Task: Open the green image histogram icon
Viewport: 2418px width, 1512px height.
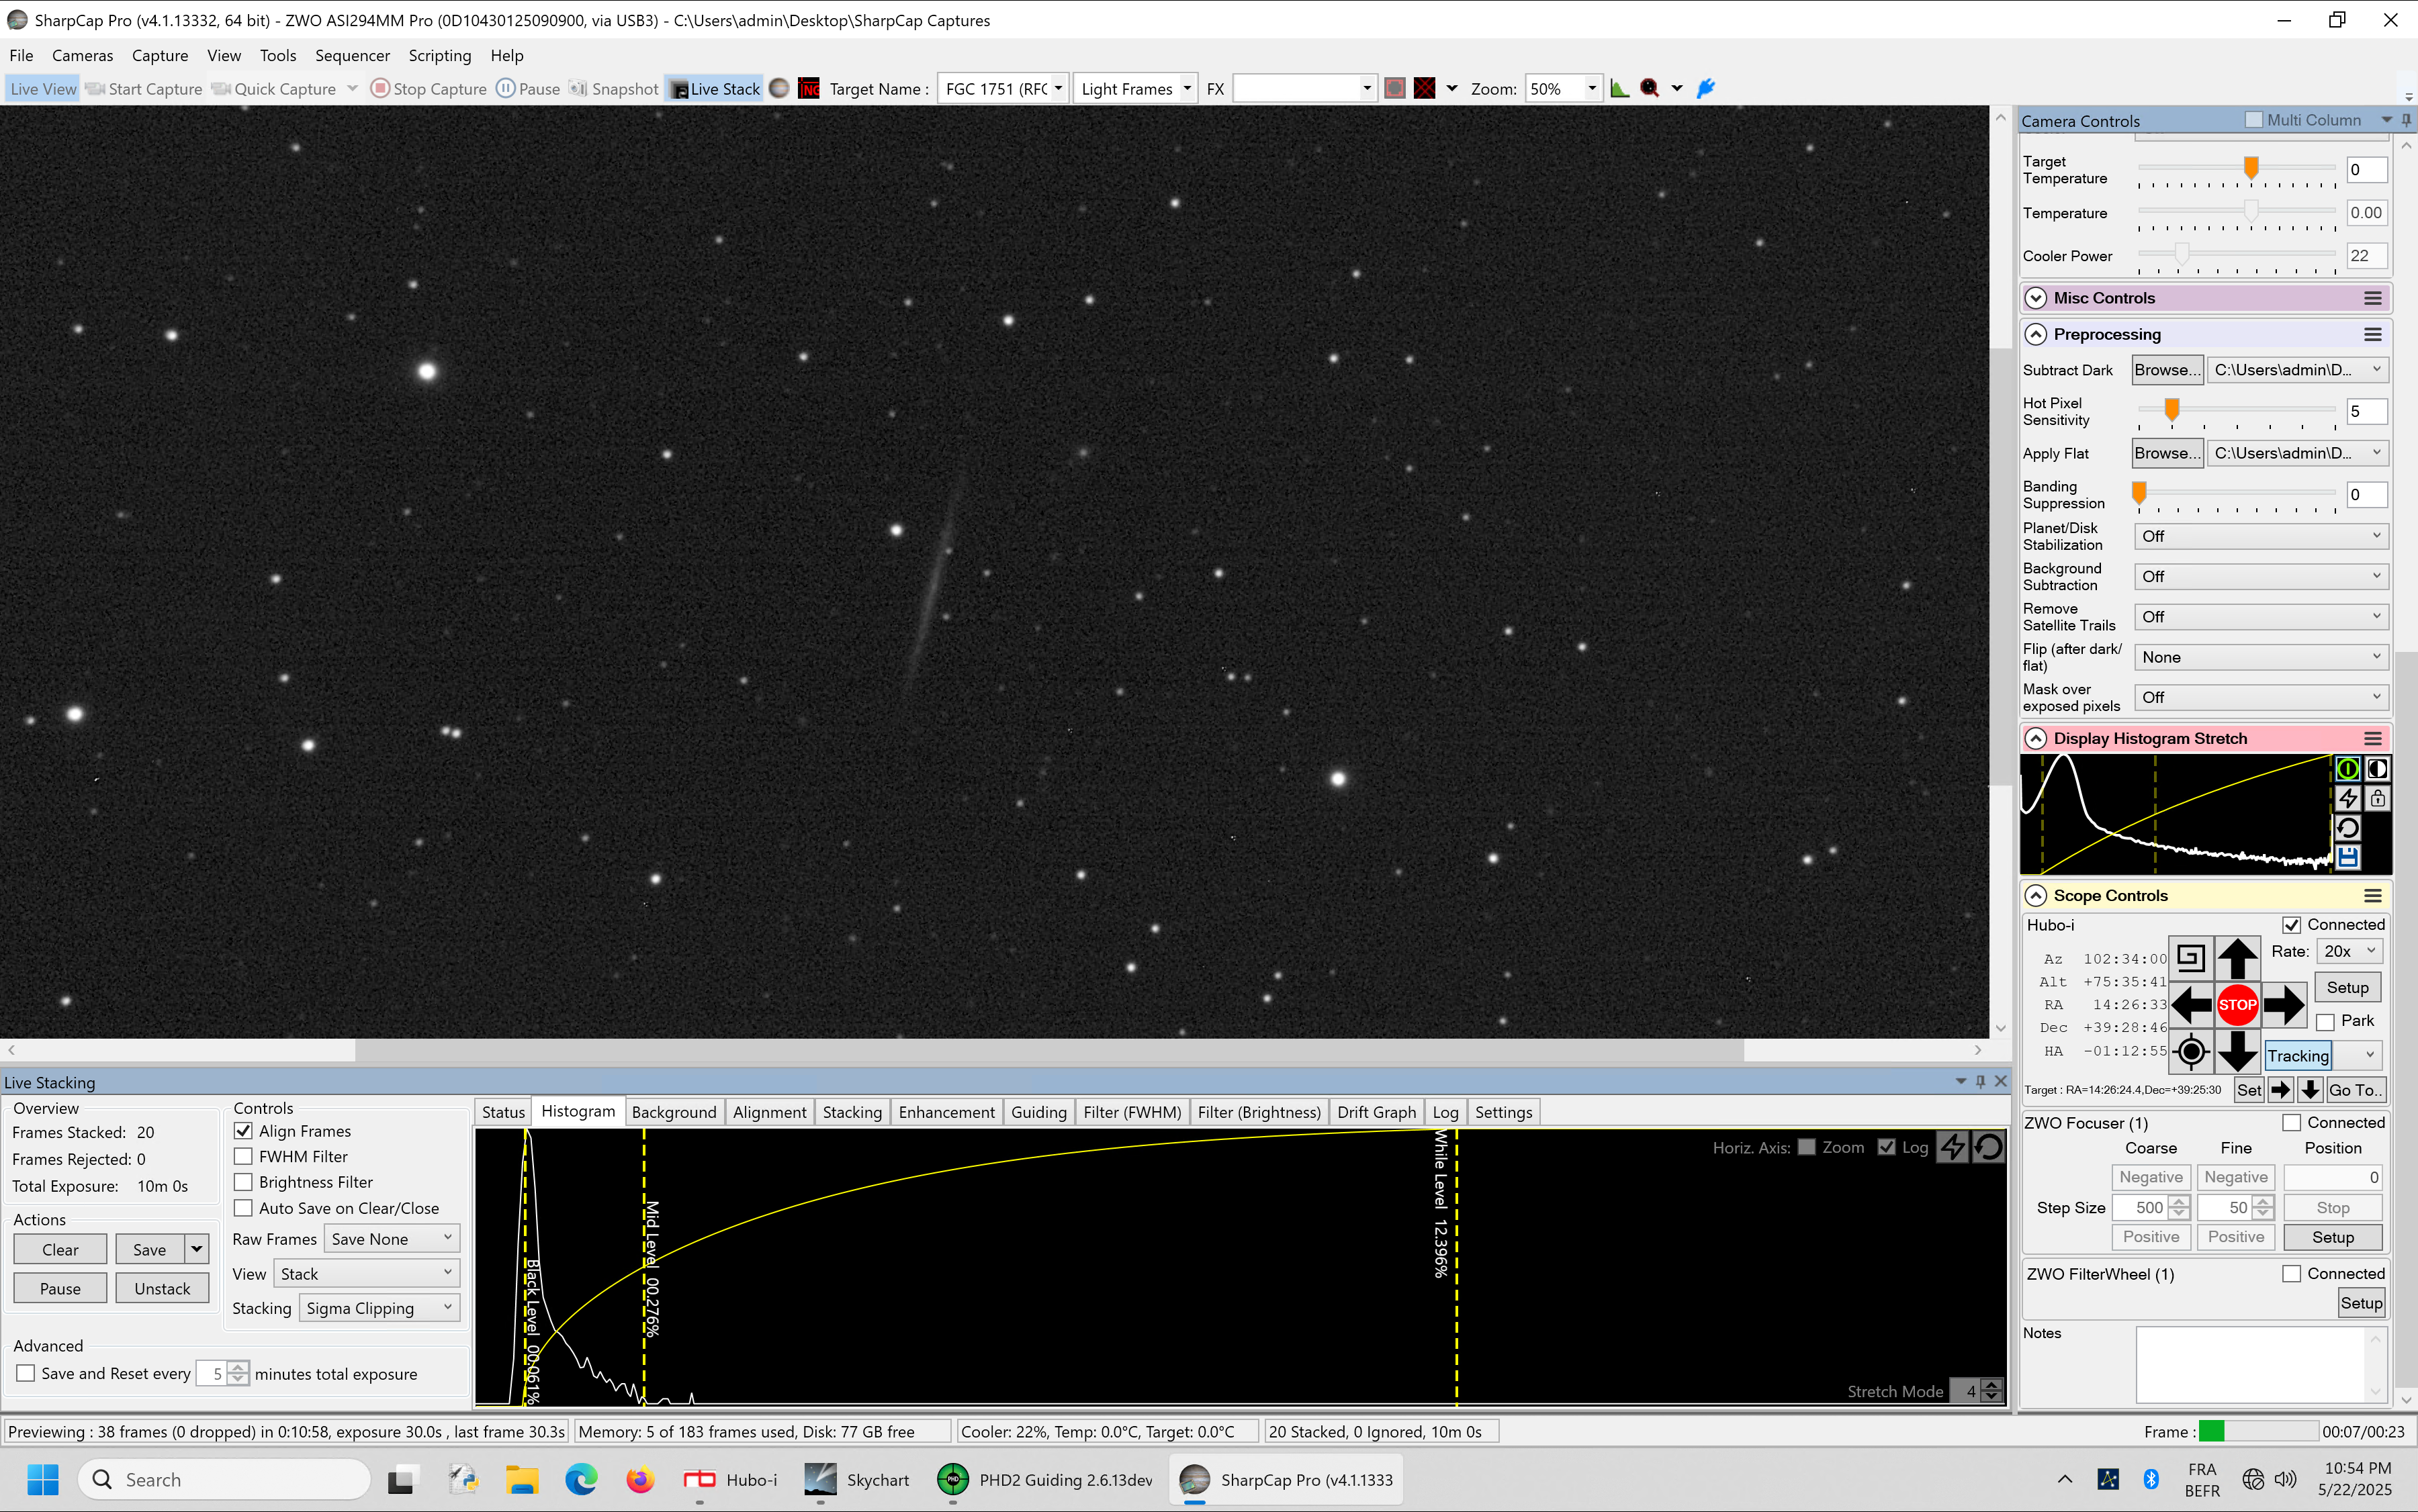Action: pyautogui.click(x=1619, y=88)
